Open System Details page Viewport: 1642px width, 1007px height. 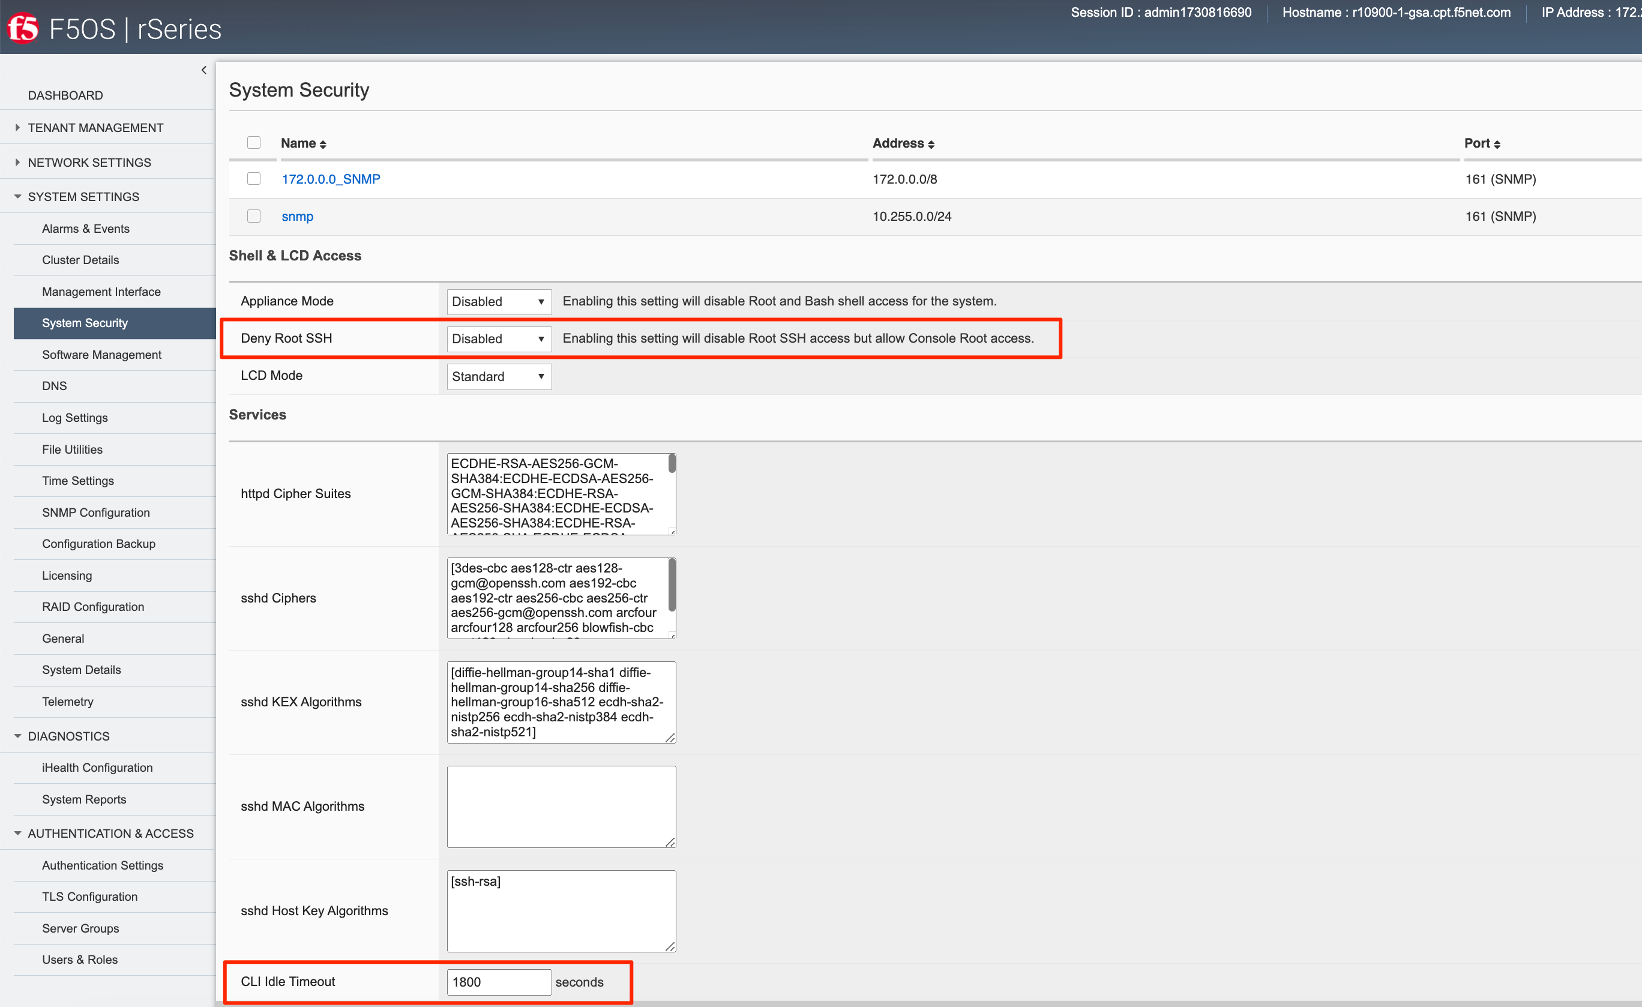point(82,670)
